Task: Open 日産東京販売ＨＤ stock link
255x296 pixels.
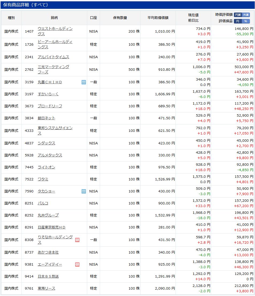Action: pyautogui.click(x=51, y=227)
